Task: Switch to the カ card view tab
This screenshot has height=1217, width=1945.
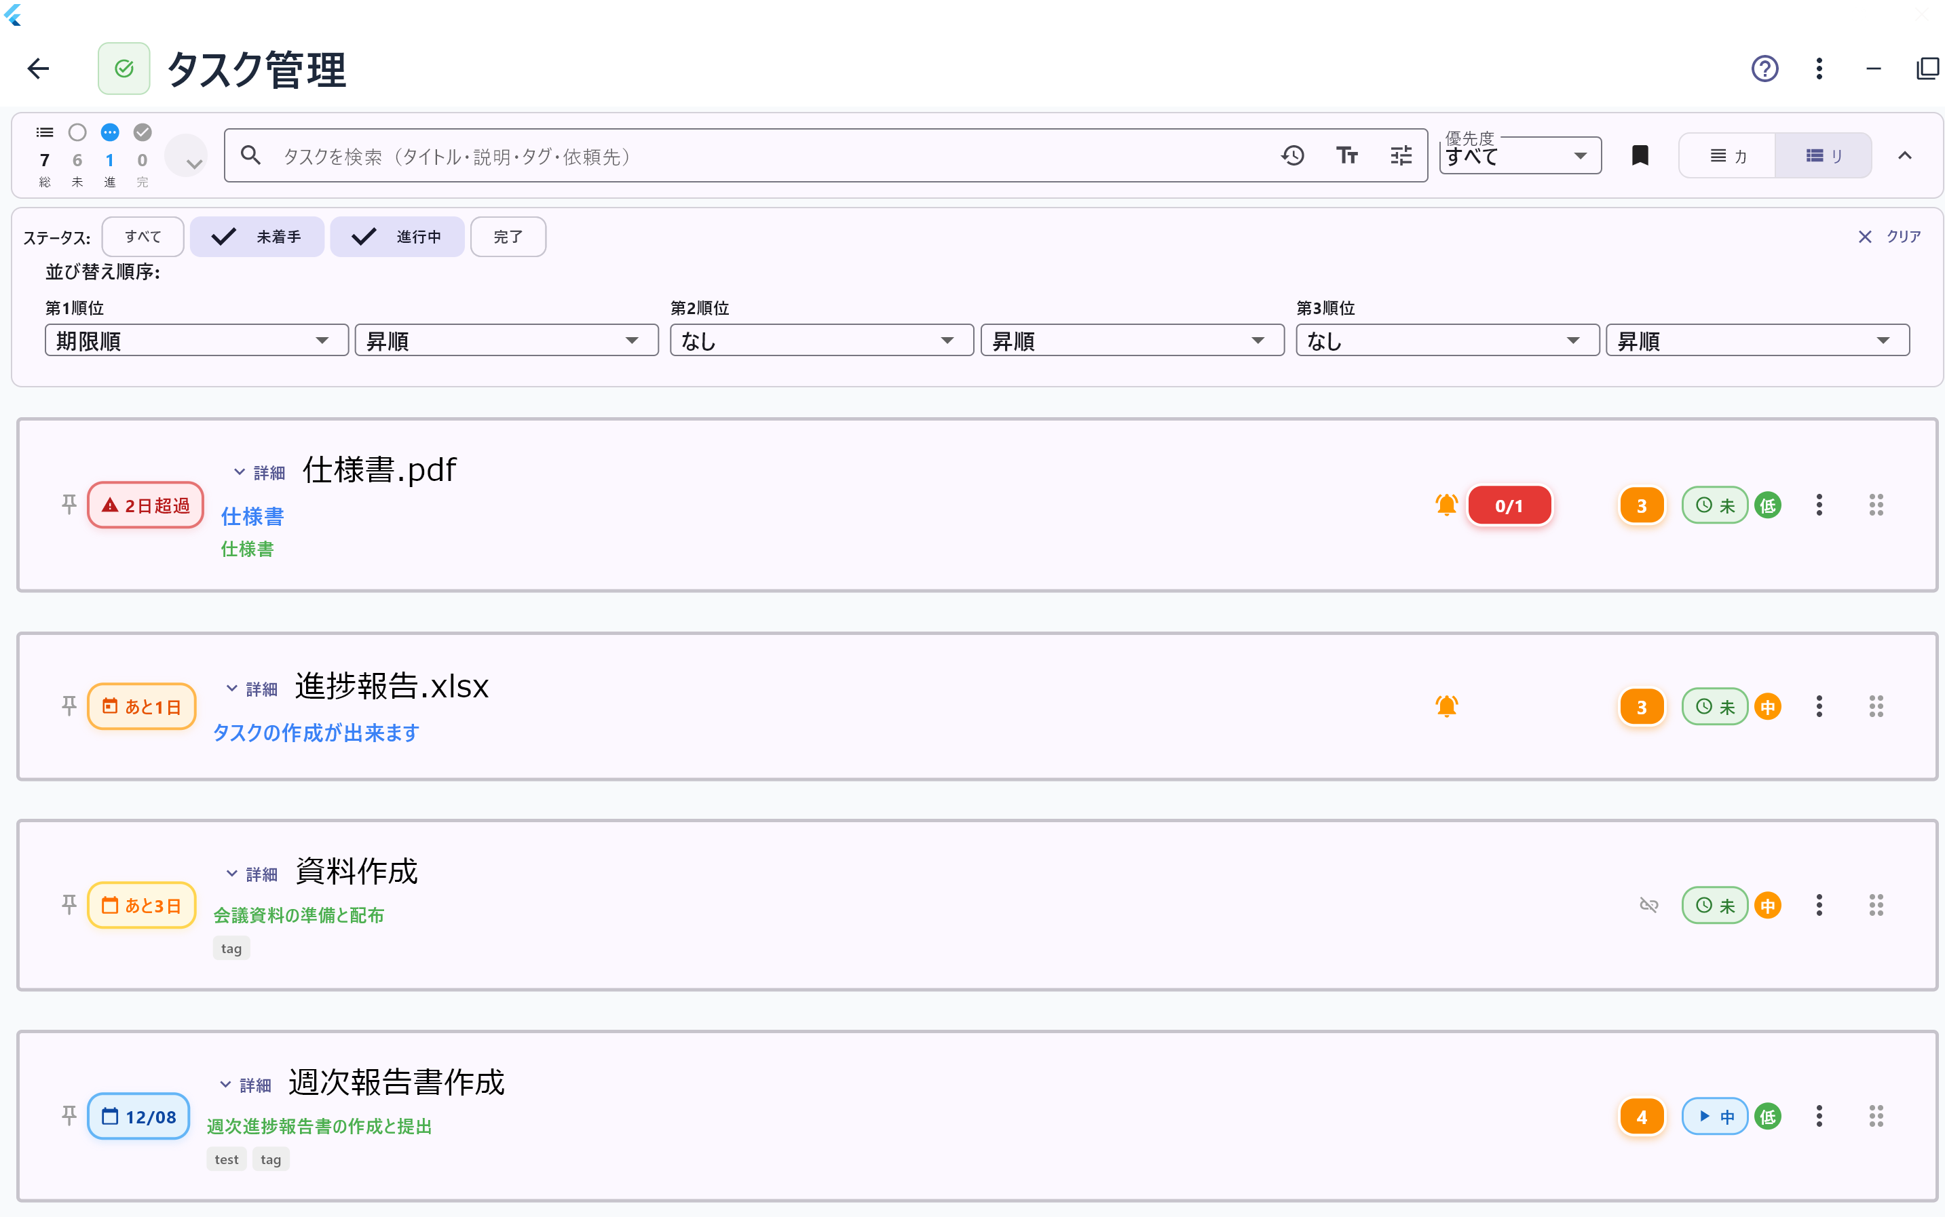Action: [1727, 155]
